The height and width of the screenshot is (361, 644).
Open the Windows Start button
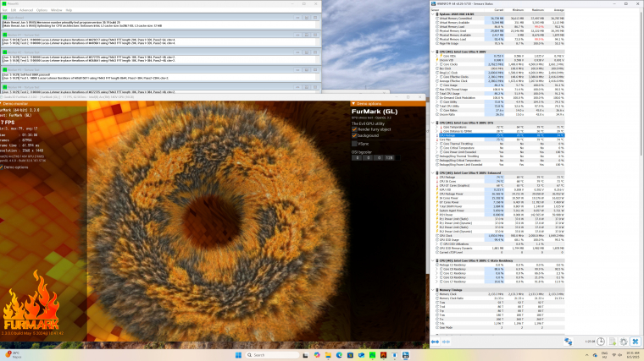pyautogui.click(x=238, y=355)
